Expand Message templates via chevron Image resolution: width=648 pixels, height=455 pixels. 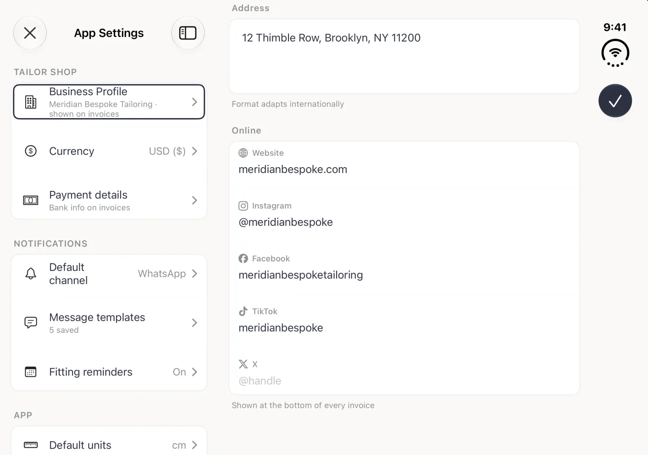click(x=194, y=322)
